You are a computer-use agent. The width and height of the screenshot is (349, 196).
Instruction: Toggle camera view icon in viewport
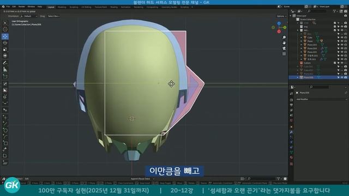(284, 48)
